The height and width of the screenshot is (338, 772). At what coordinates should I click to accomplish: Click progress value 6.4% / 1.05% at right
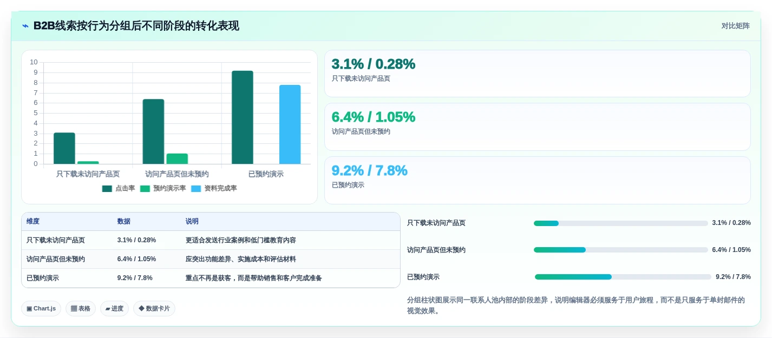click(x=731, y=250)
